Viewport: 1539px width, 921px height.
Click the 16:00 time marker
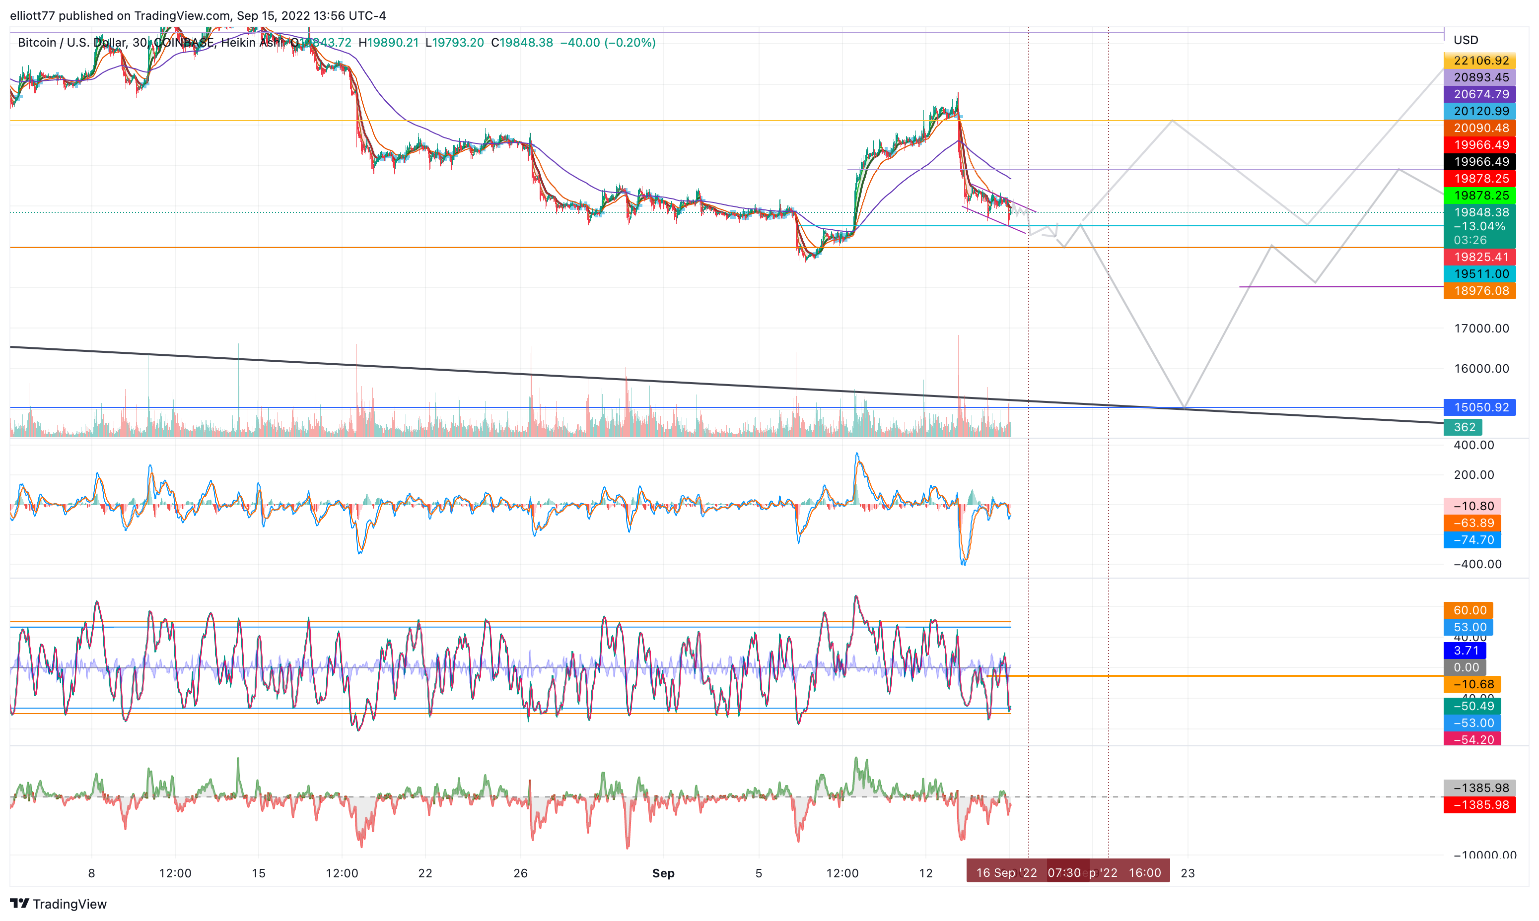[1145, 872]
